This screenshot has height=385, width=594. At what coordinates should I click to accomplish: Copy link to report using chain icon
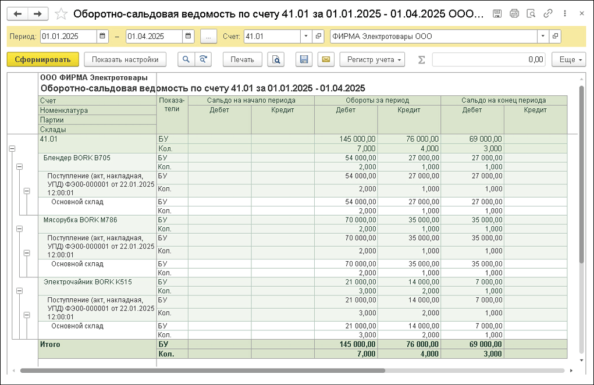[547, 14]
